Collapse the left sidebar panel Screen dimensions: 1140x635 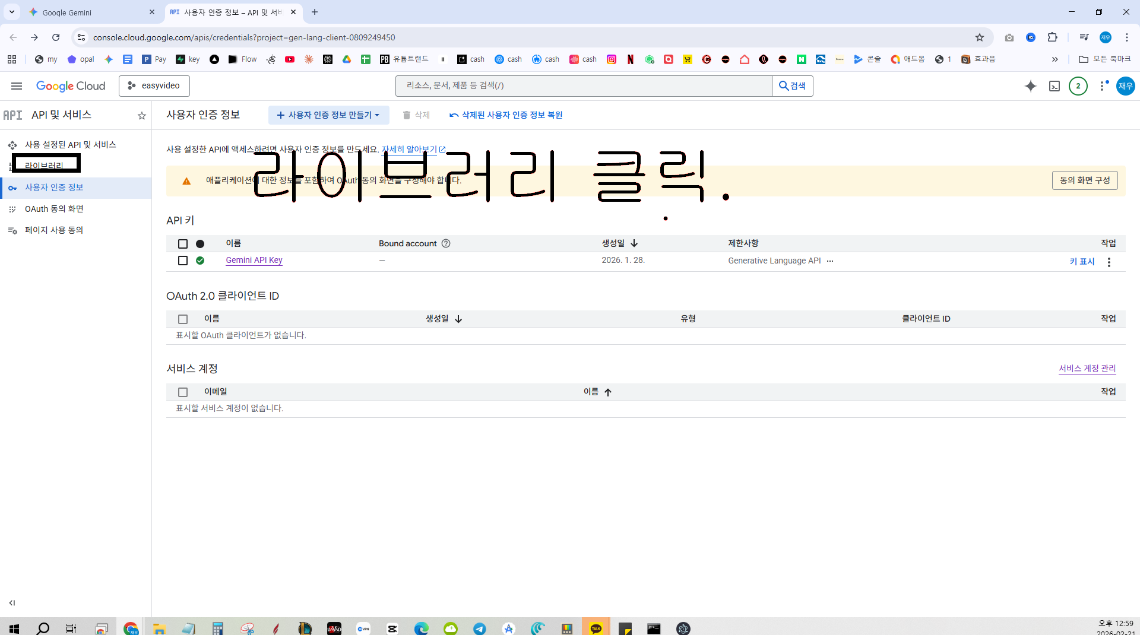click(12, 603)
